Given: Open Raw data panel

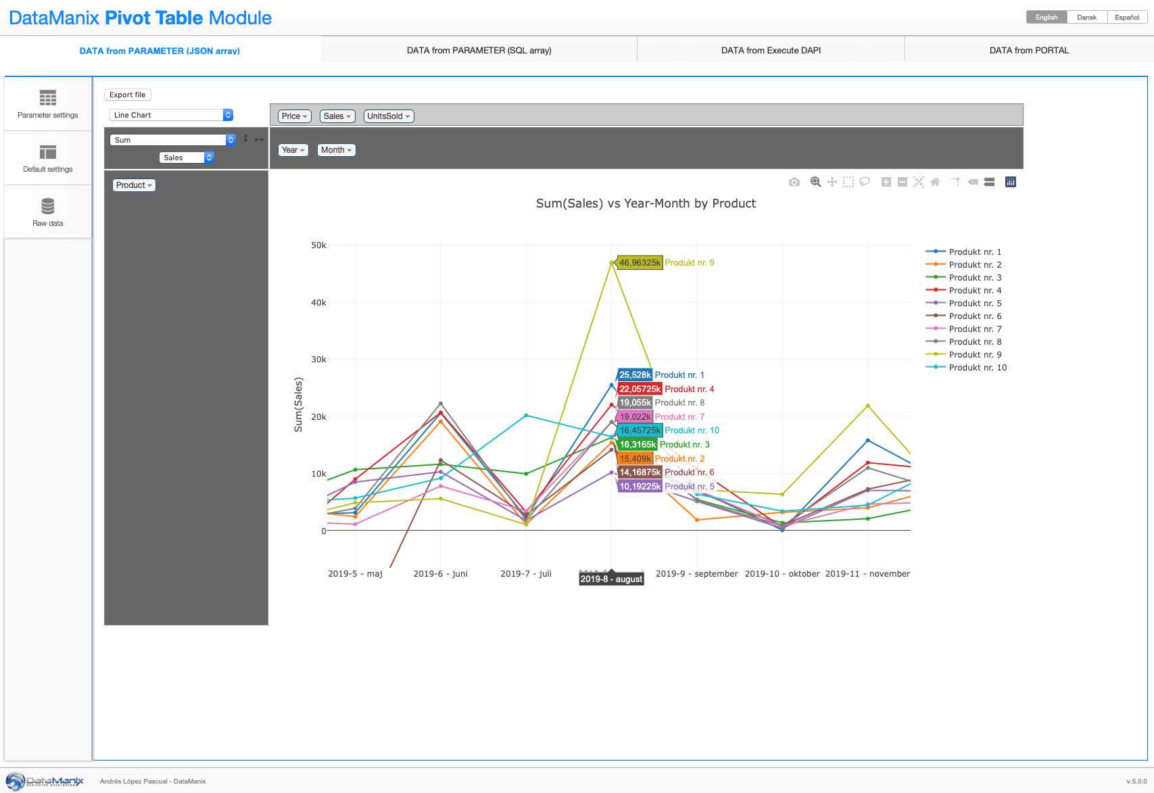Looking at the screenshot, I should click(x=48, y=212).
